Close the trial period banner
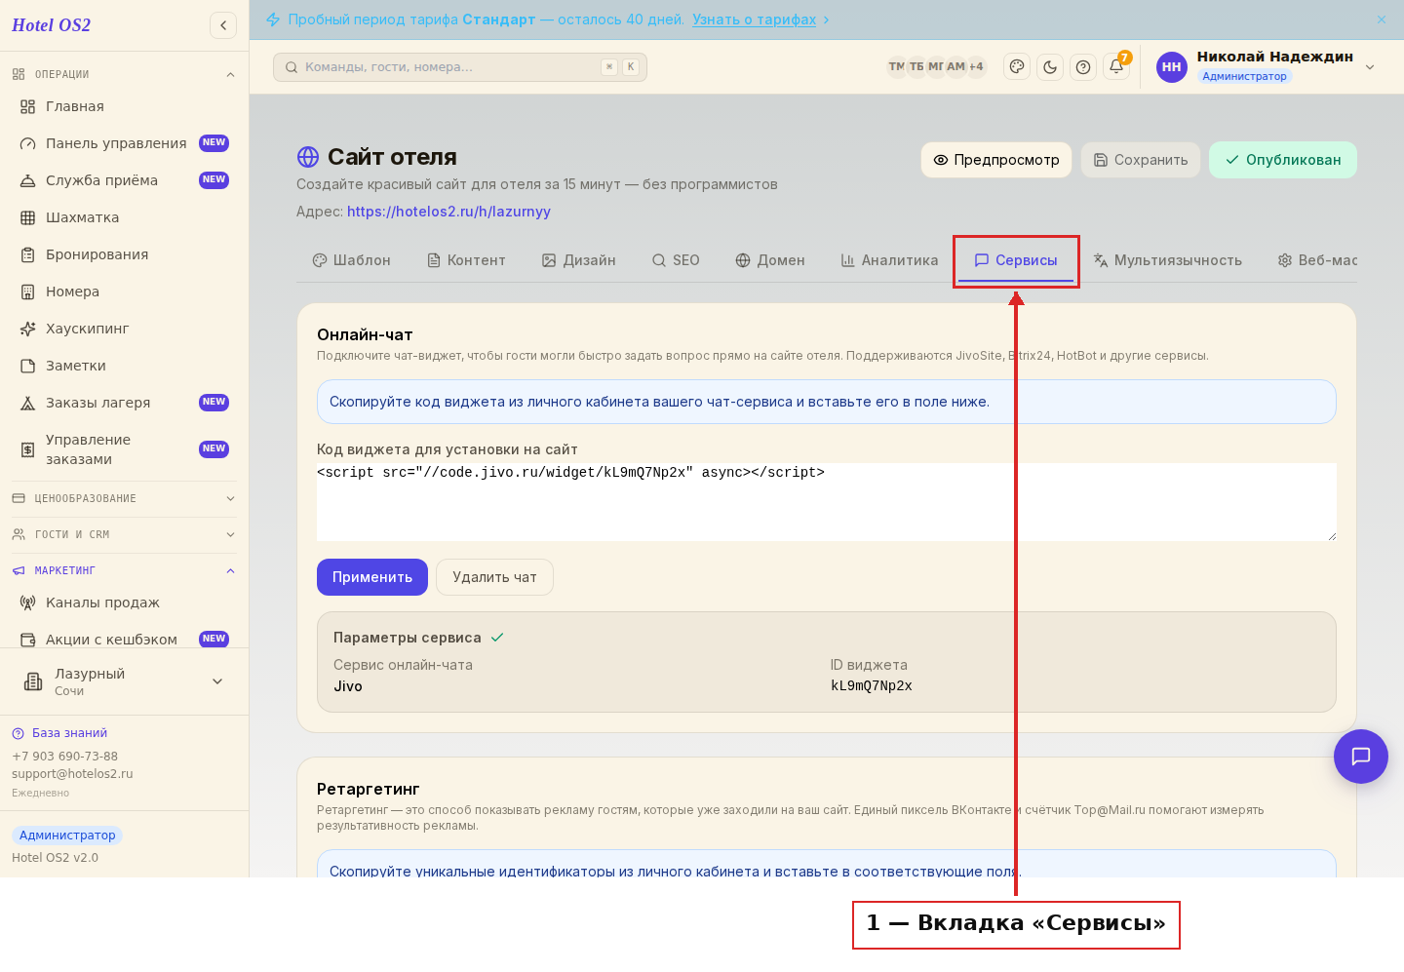Viewport: 1404px width, 972px height. [x=1382, y=19]
